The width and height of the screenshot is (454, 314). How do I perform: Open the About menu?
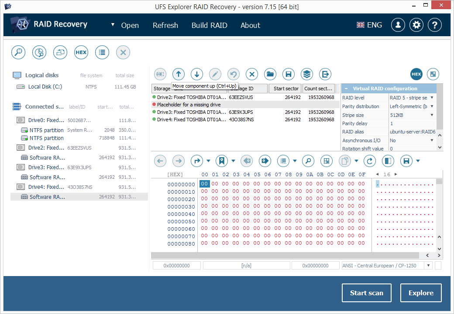pyautogui.click(x=251, y=25)
